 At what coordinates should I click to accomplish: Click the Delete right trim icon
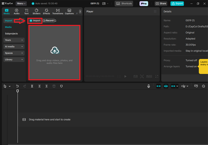tap(46, 86)
